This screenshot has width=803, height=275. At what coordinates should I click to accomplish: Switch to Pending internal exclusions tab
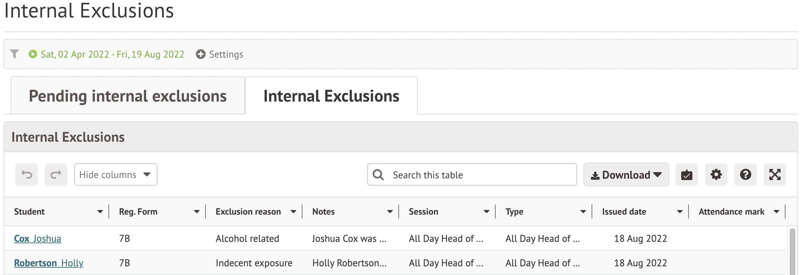point(128,96)
